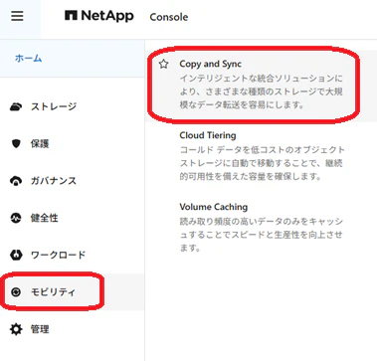Click the 管理 gear icon
The height and width of the screenshot is (361, 377).
16,329
